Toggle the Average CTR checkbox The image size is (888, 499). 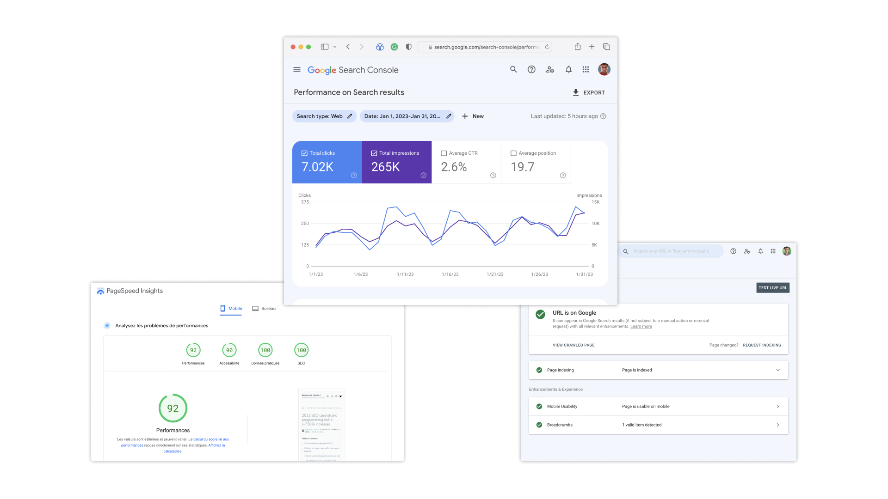pyautogui.click(x=444, y=153)
